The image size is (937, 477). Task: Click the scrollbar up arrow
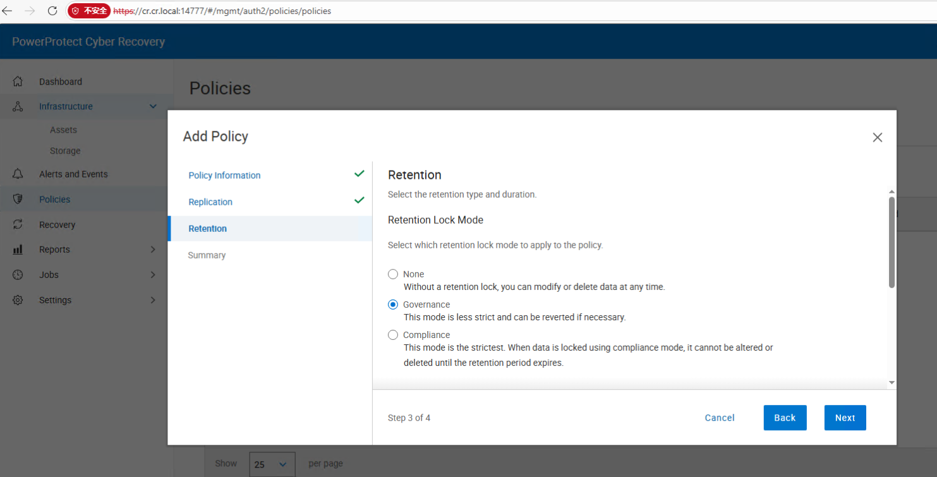pyautogui.click(x=892, y=191)
